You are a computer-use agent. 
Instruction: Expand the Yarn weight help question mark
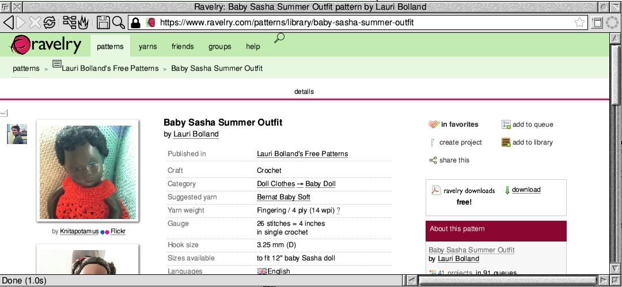338,211
